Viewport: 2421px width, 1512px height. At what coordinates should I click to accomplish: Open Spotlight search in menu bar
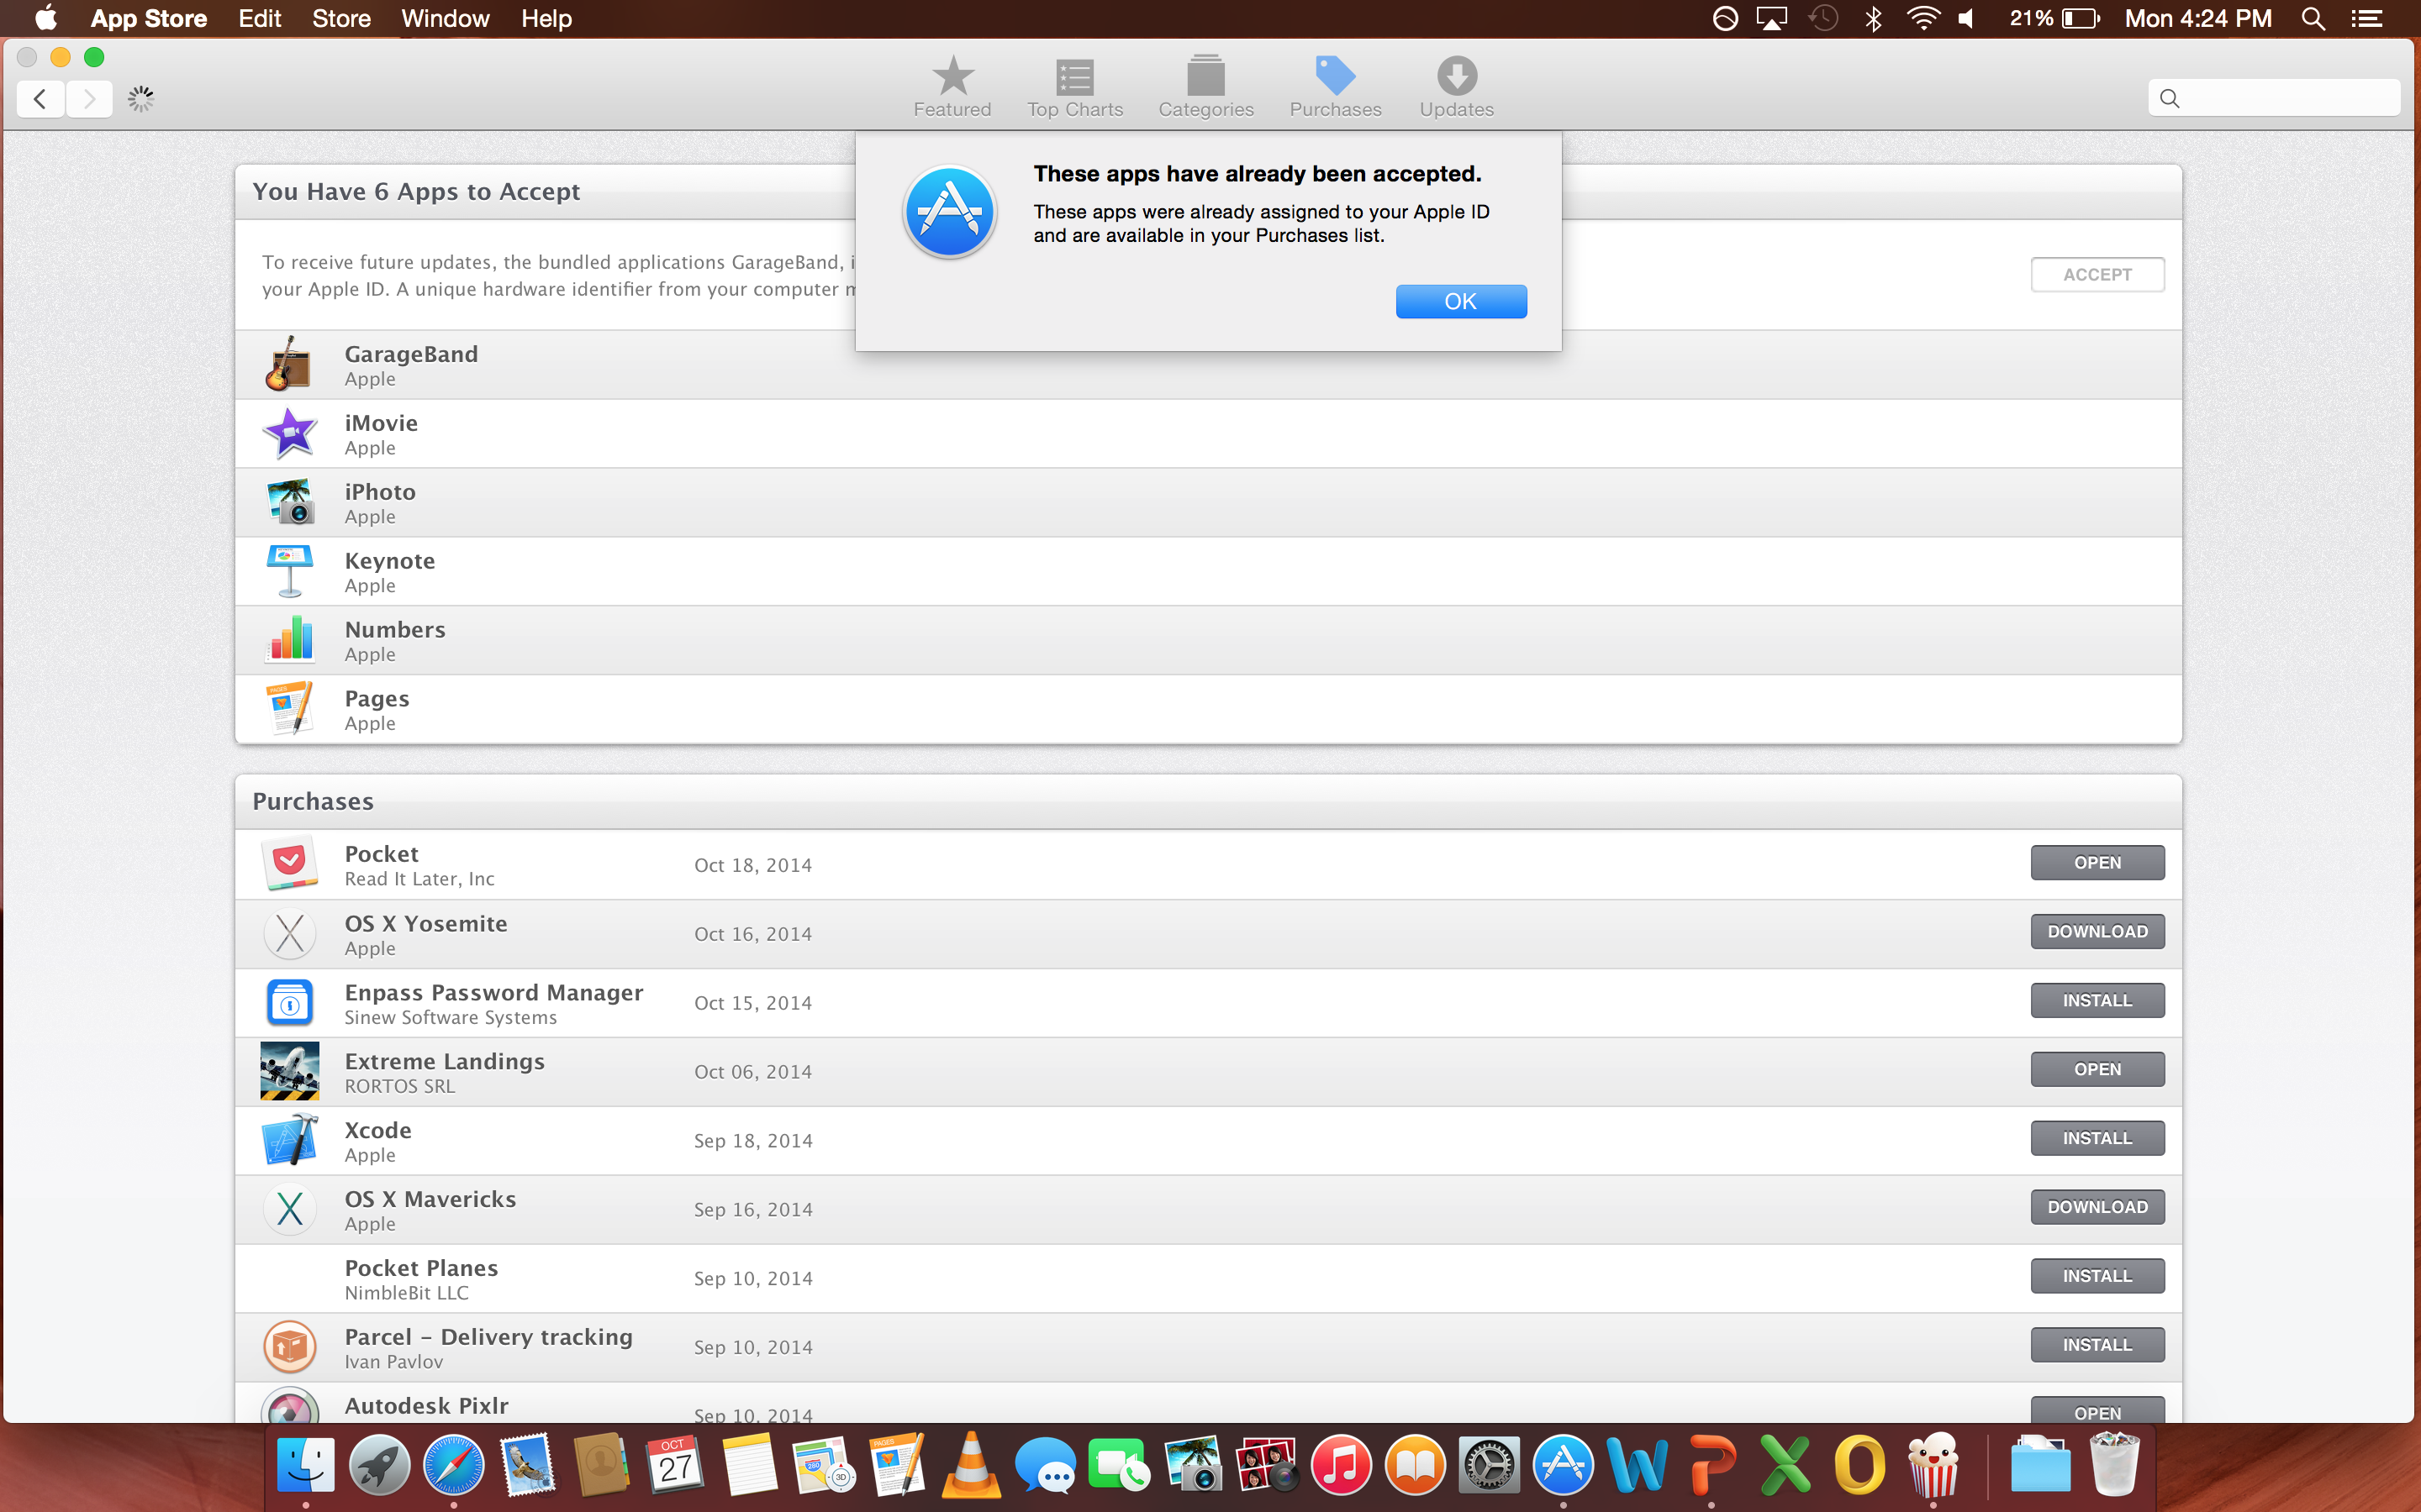click(2312, 18)
